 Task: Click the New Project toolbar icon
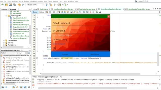click(7, 5)
